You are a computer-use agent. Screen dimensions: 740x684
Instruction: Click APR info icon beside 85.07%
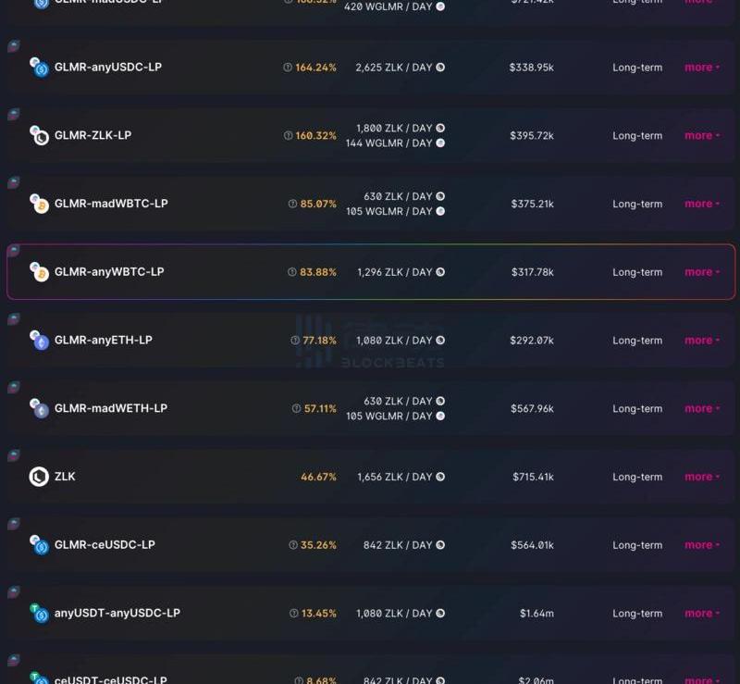click(292, 204)
